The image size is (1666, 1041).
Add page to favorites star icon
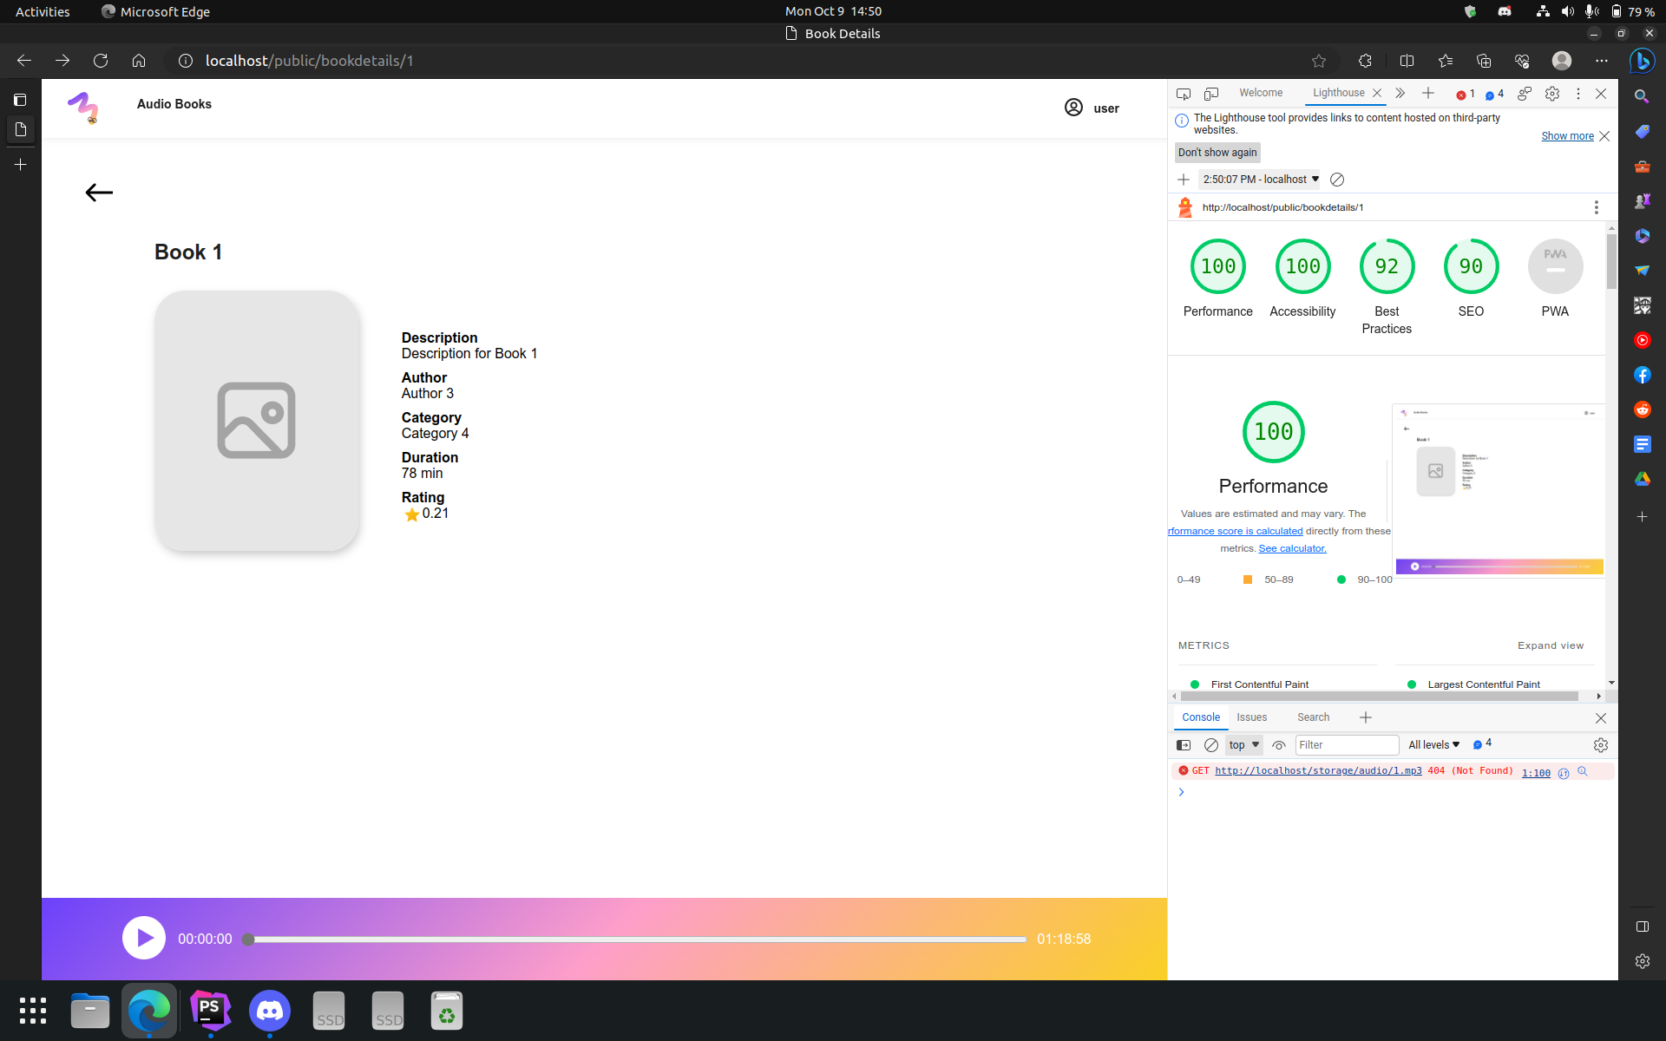click(1319, 61)
